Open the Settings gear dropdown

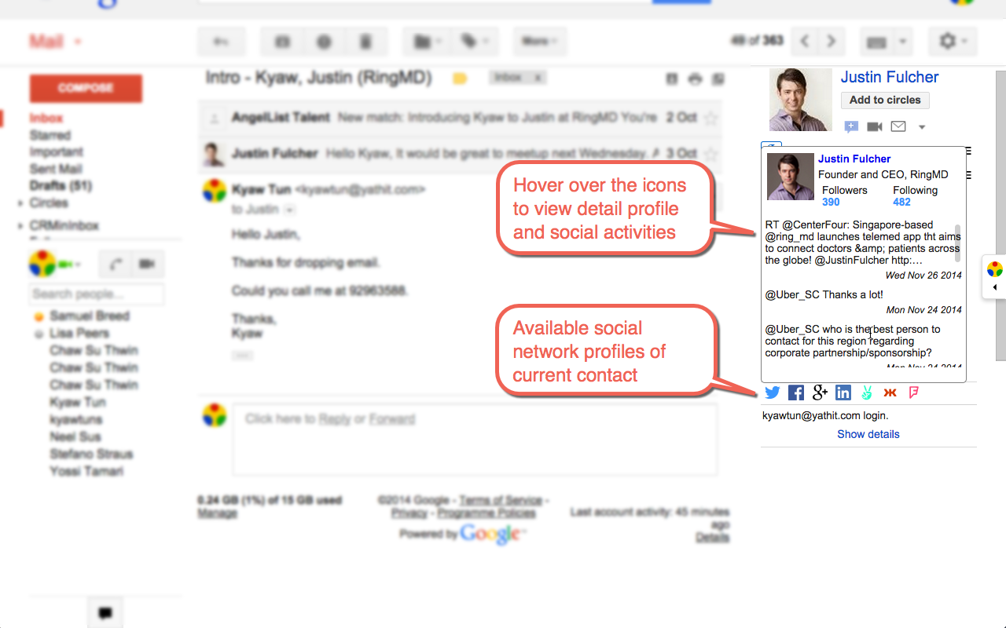tap(953, 42)
